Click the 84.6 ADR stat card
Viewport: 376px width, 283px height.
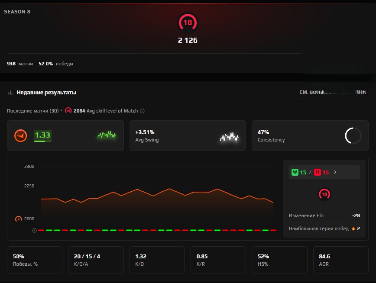click(341, 260)
